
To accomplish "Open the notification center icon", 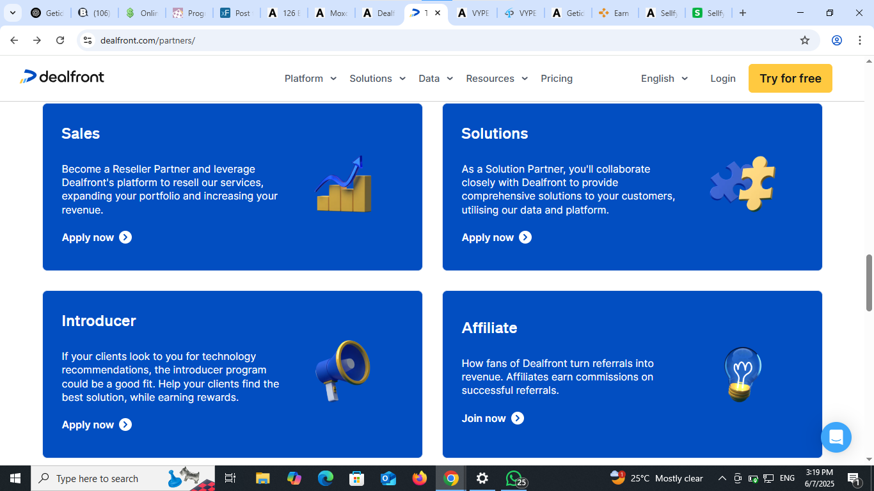I will pos(854,478).
